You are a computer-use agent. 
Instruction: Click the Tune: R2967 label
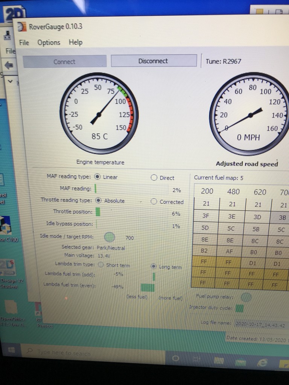click(224, 61)
